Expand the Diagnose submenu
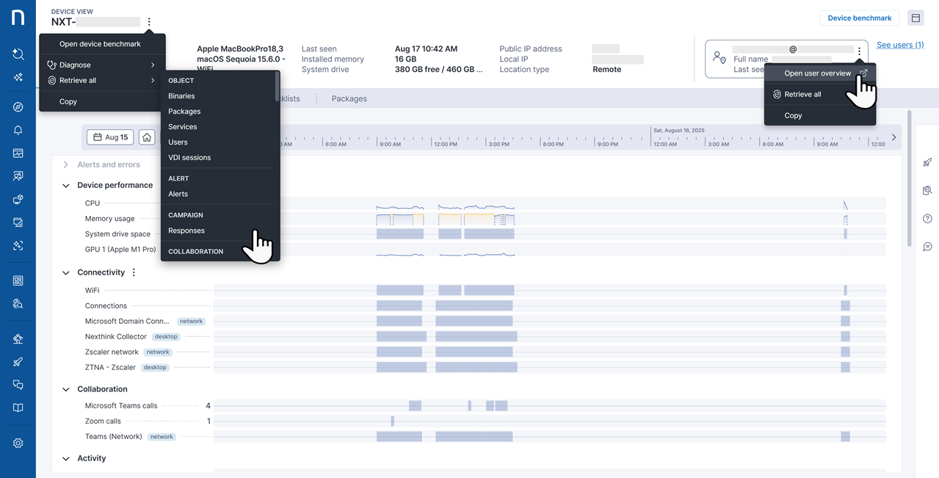 coord(101,65)
